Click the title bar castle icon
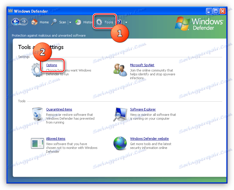 (10, 11)
